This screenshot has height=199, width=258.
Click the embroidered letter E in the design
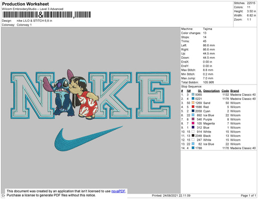(x=154, y=95)
